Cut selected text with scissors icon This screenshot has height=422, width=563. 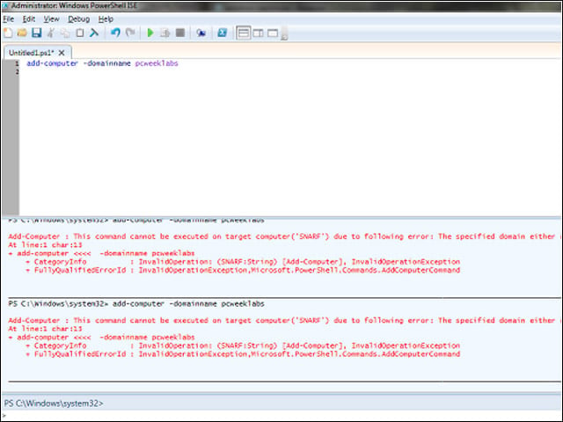coord(51,33)
